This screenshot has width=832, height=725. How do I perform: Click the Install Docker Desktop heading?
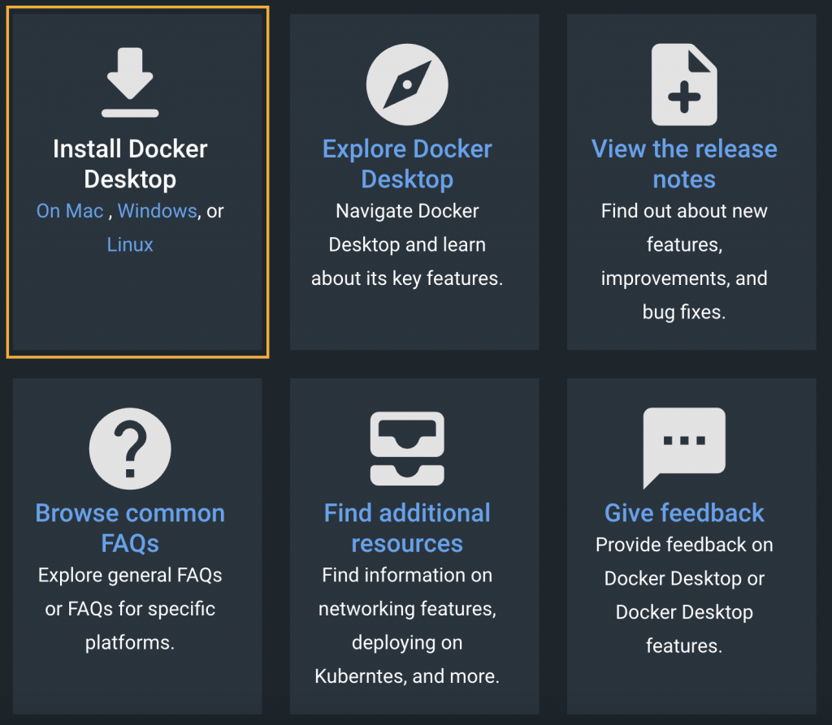pyautogui.click(x=130, y=164)
